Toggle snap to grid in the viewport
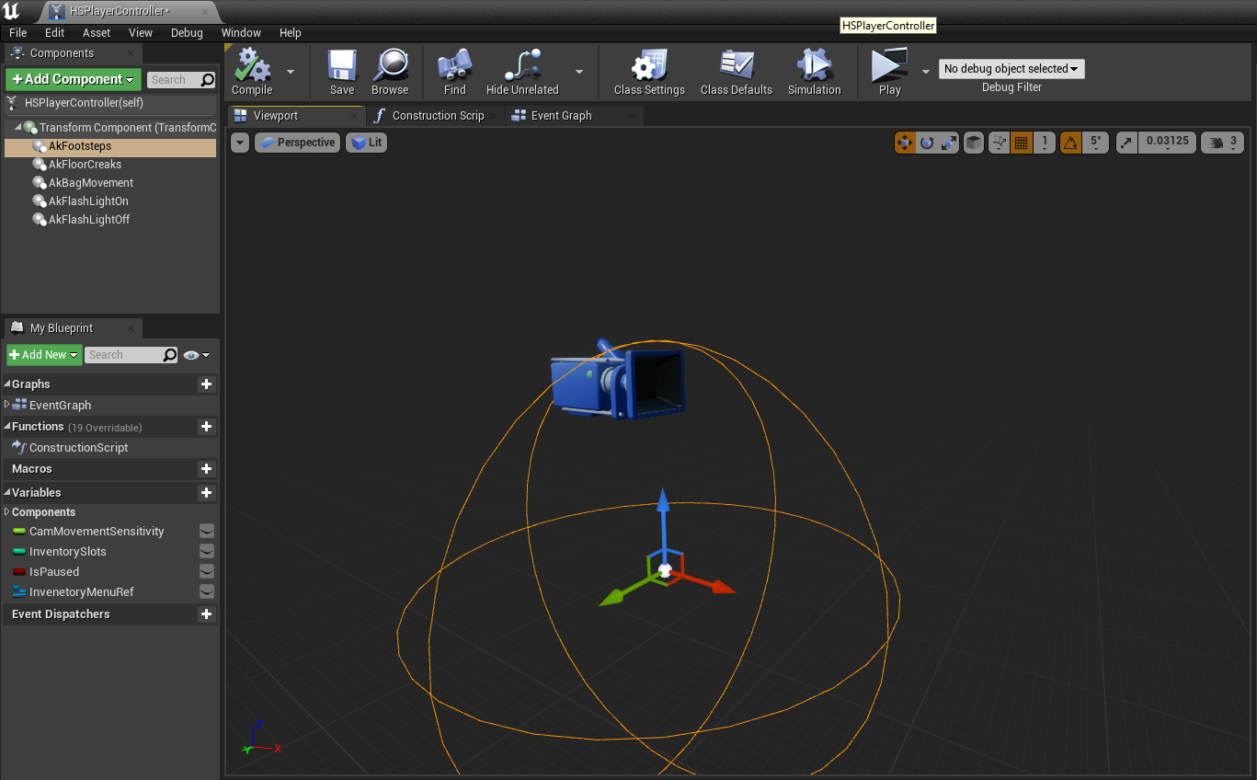This screenshot has width=1257, height=780. pos(1021,143)
